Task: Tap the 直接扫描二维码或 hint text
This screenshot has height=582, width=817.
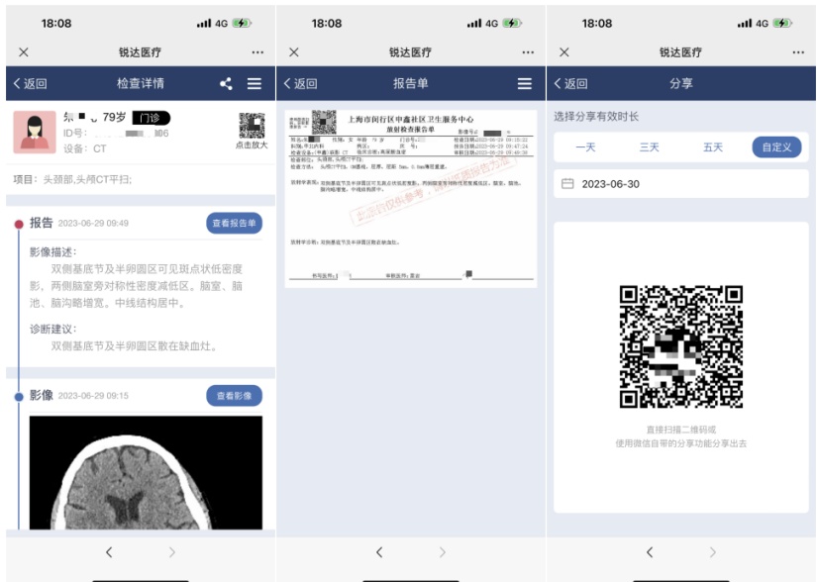Action: coord(681,430)
